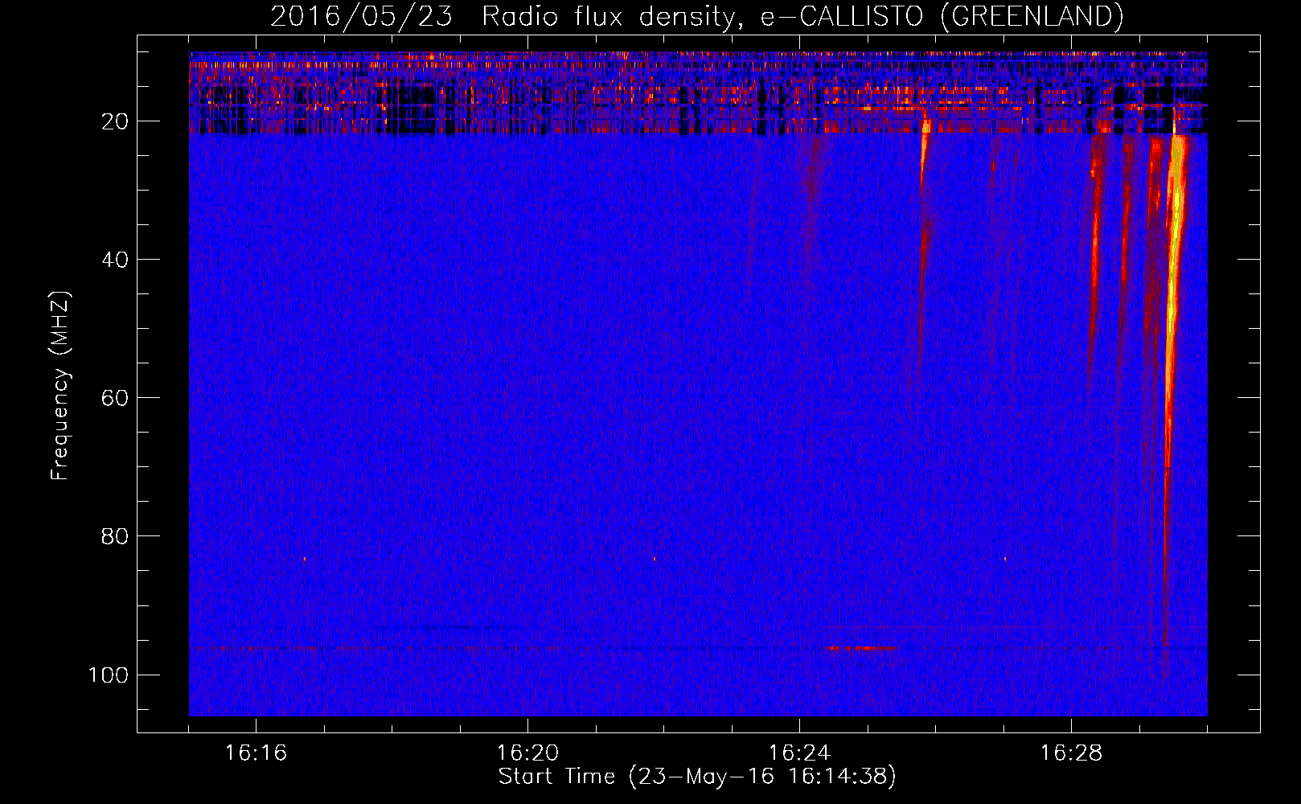Click the narrow burst streak near 16:26
This screenshot has width=1301, height=804.
click(923, 241)
